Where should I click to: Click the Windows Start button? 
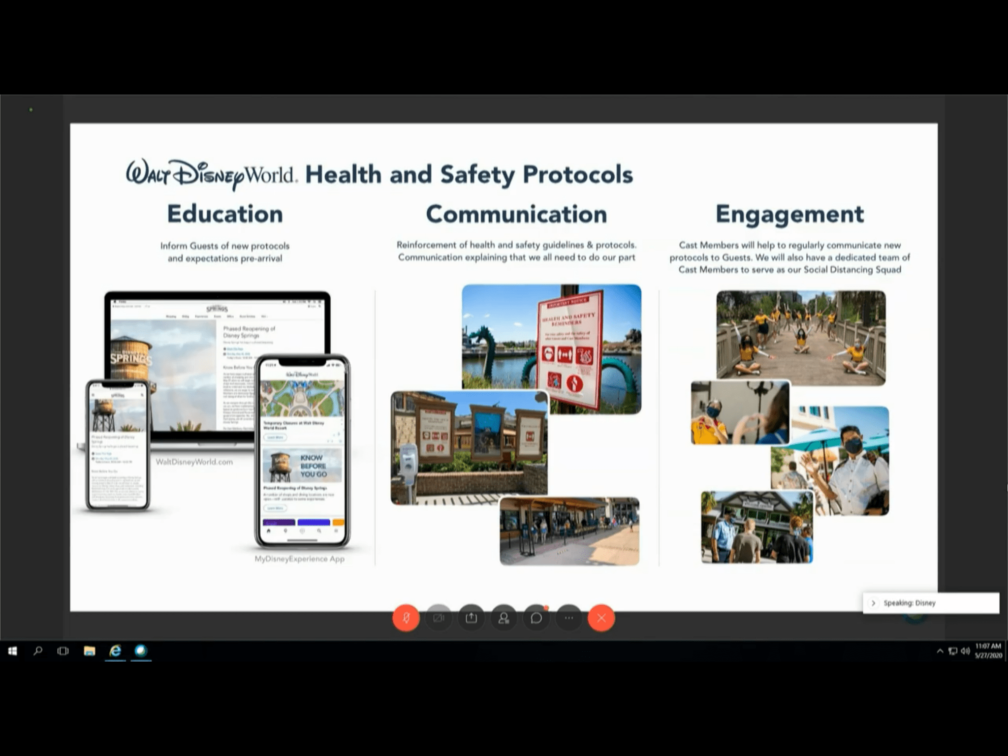point(13,651)
